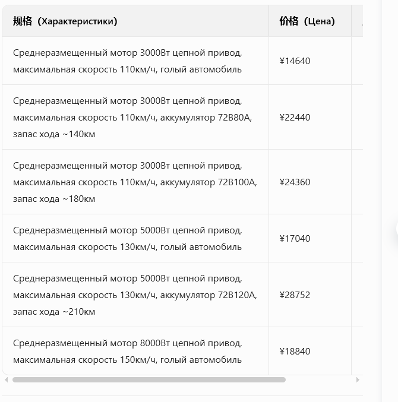Select the ¥14640 price cell
398x402 pixels.
[x=295, y=61]
